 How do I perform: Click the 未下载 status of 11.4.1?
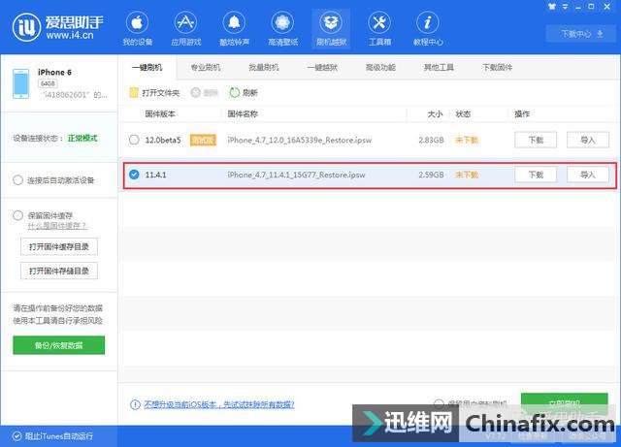coord(467,175)
